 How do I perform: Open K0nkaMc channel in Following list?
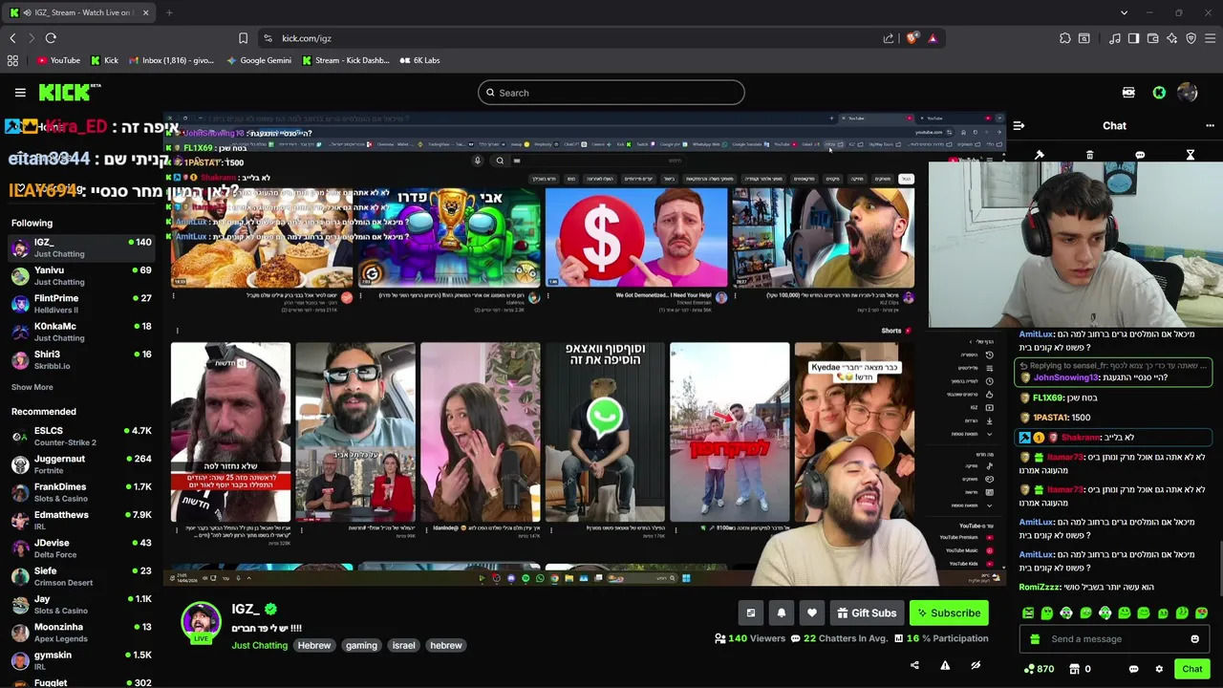81,332
